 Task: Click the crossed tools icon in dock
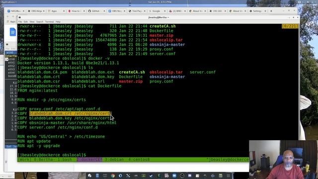[x=128, y=176]
